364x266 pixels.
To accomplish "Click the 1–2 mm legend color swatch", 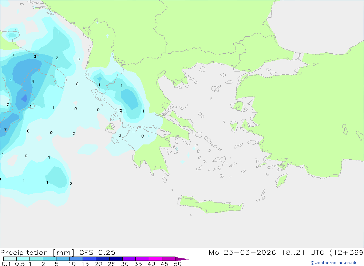I will coord(36,259).
